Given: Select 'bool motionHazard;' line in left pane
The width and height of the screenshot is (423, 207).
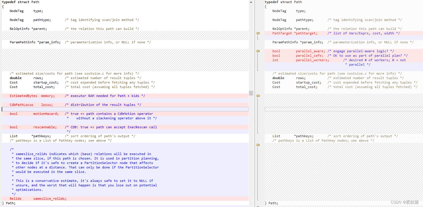Looking at the screenshot, I should (x=125, y=114).
